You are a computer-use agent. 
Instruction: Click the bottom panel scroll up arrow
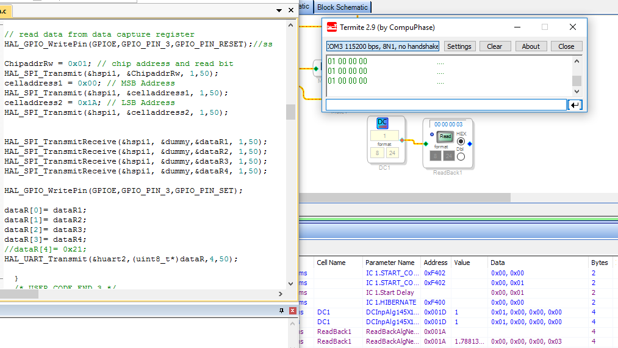click(292, 324)
